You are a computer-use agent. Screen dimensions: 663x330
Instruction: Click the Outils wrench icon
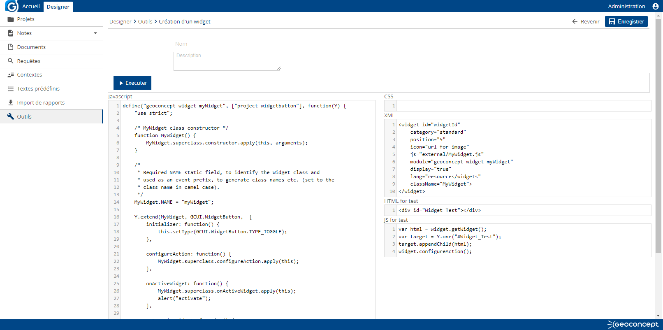[11, 116]
